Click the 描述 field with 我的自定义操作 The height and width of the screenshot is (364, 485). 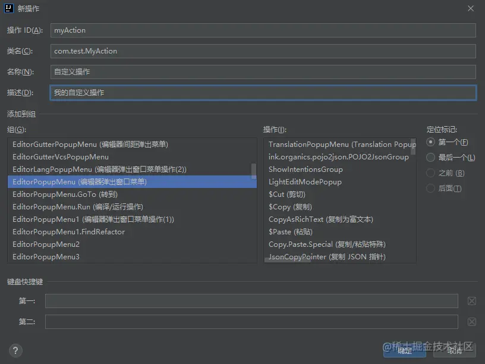263,93
